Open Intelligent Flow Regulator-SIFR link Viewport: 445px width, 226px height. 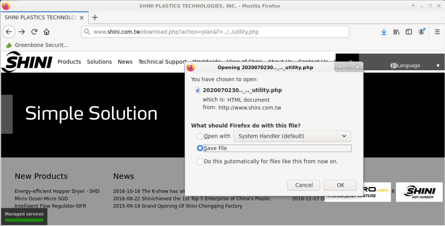pos(51,206)
